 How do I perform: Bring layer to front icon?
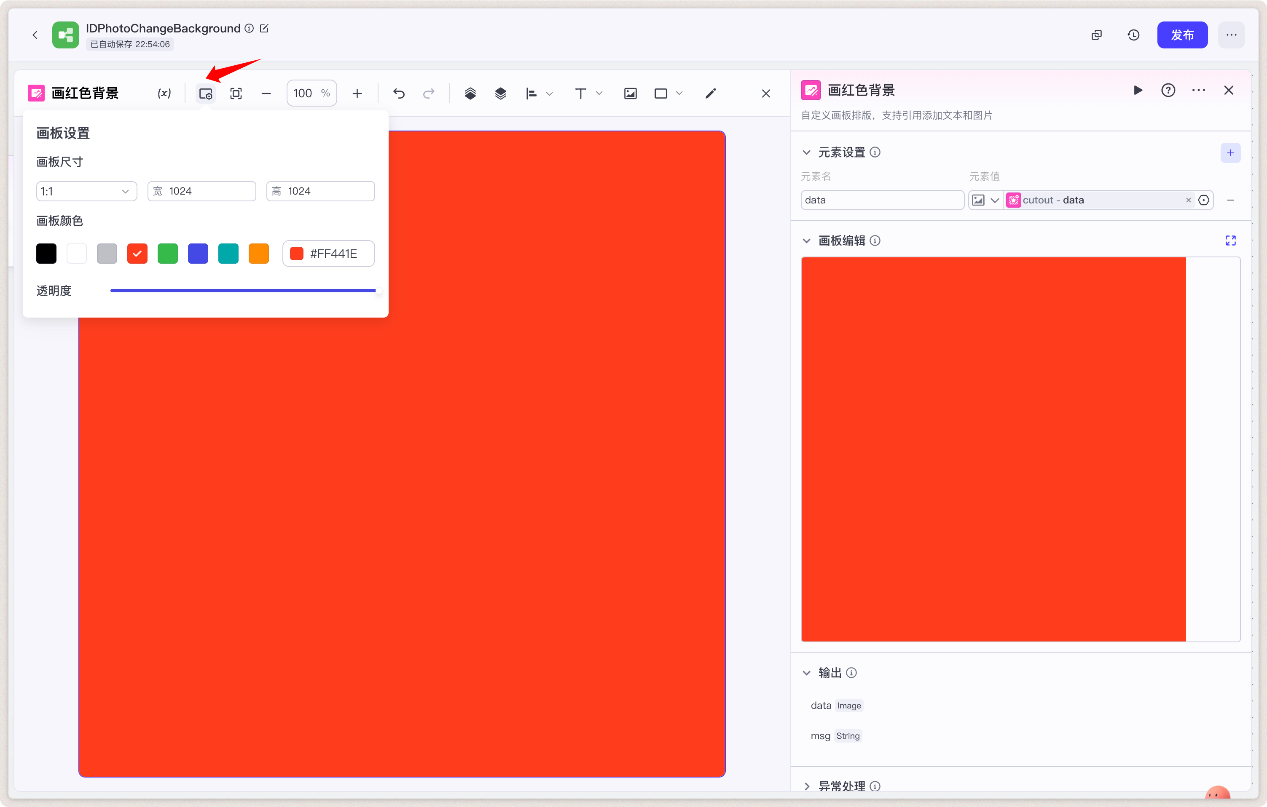tap(470, 94)
